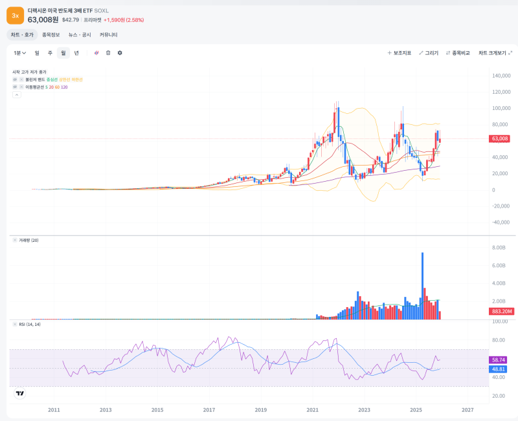This screenshot has width=518, height=421.
Task: Remove the 이동평균선 indicator with X
Action: pos(21,87)
